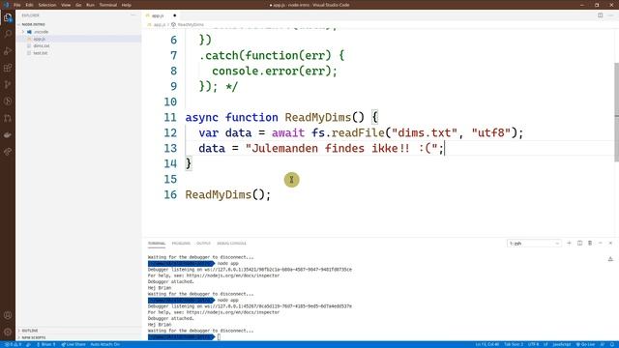Switch to the Terminal panel tab

point(157,244)
